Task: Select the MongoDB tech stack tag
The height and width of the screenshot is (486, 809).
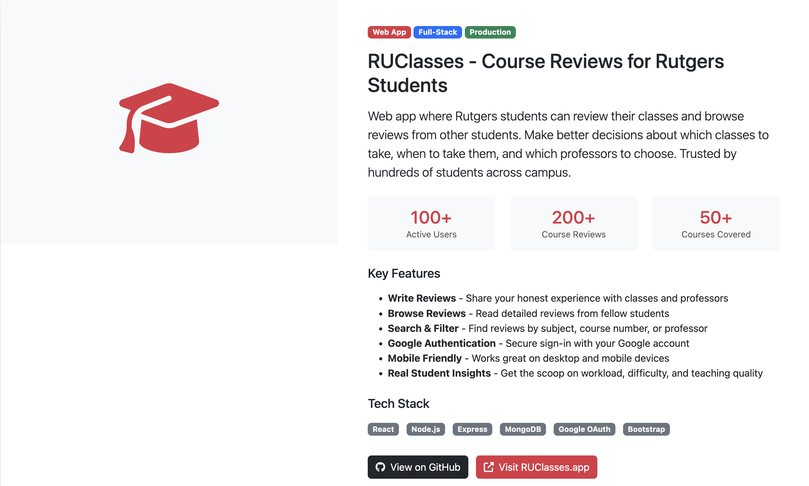Action: click(523, 429)
